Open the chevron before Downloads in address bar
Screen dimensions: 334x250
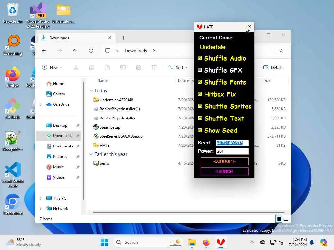pos(117,51)
